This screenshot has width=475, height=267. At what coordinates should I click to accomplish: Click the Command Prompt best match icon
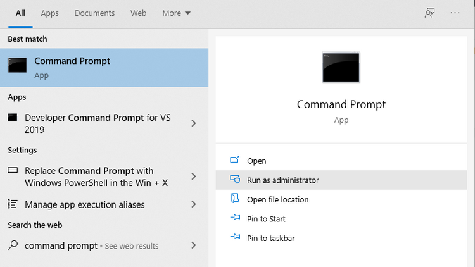[x=18, y=66]
